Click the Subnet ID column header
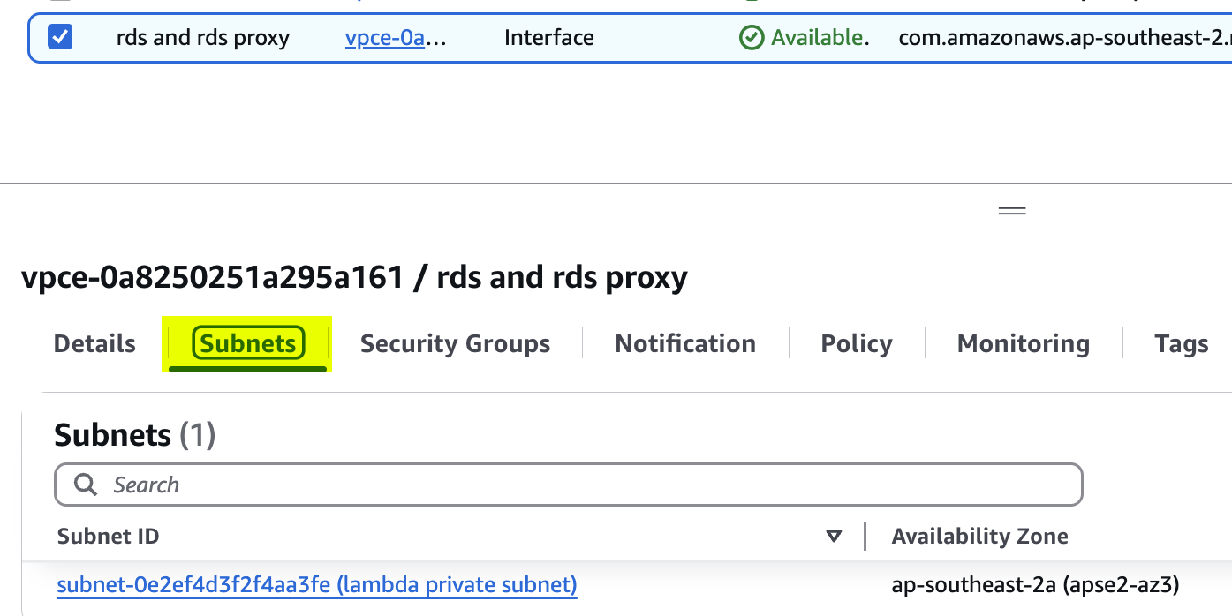The height and width of the screenshot is (616, 1232). (108, 536)
